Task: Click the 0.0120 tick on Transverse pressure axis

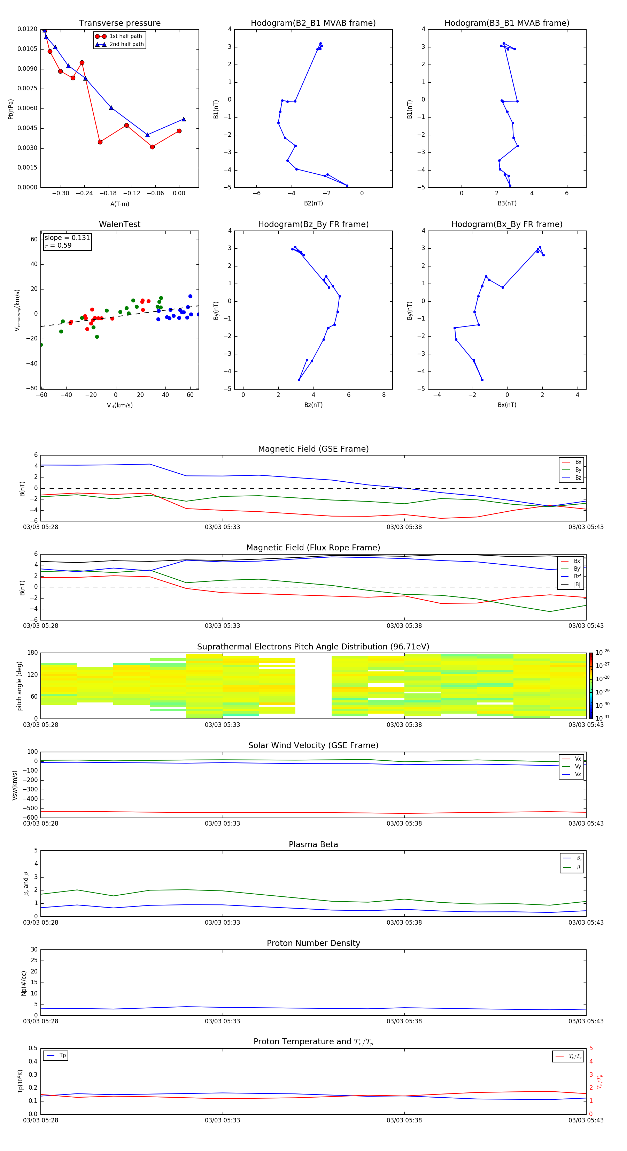Action: click(x=27, y=29)
